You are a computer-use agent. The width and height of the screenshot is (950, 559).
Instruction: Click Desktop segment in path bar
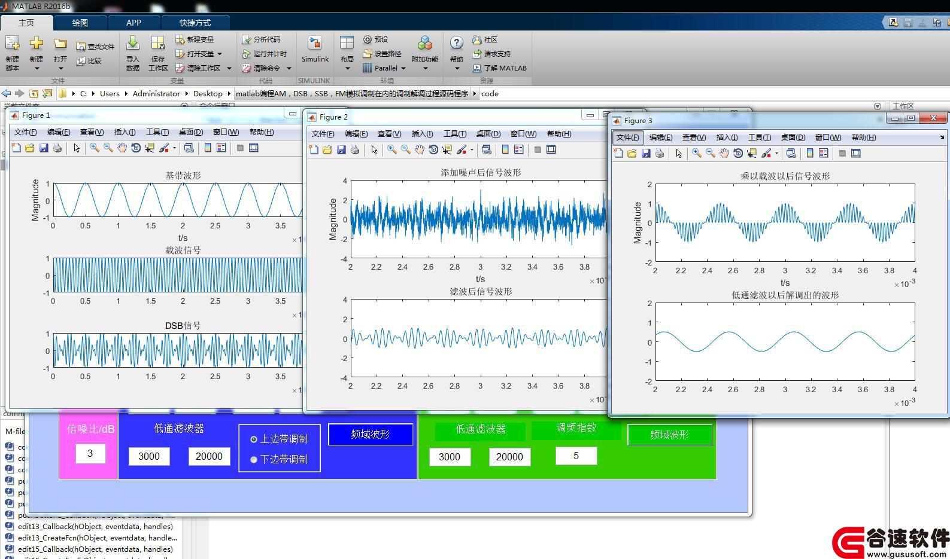pos(208,93)
